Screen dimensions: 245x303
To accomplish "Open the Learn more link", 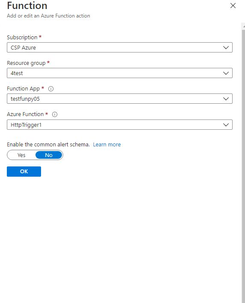I will (x=107, y=145).
